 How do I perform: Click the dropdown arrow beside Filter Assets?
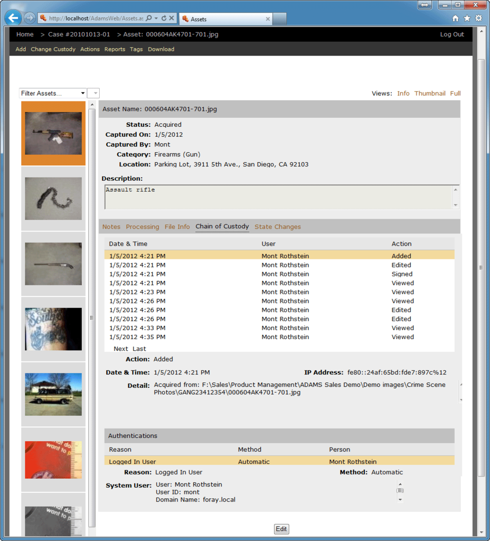coord(93,93)
